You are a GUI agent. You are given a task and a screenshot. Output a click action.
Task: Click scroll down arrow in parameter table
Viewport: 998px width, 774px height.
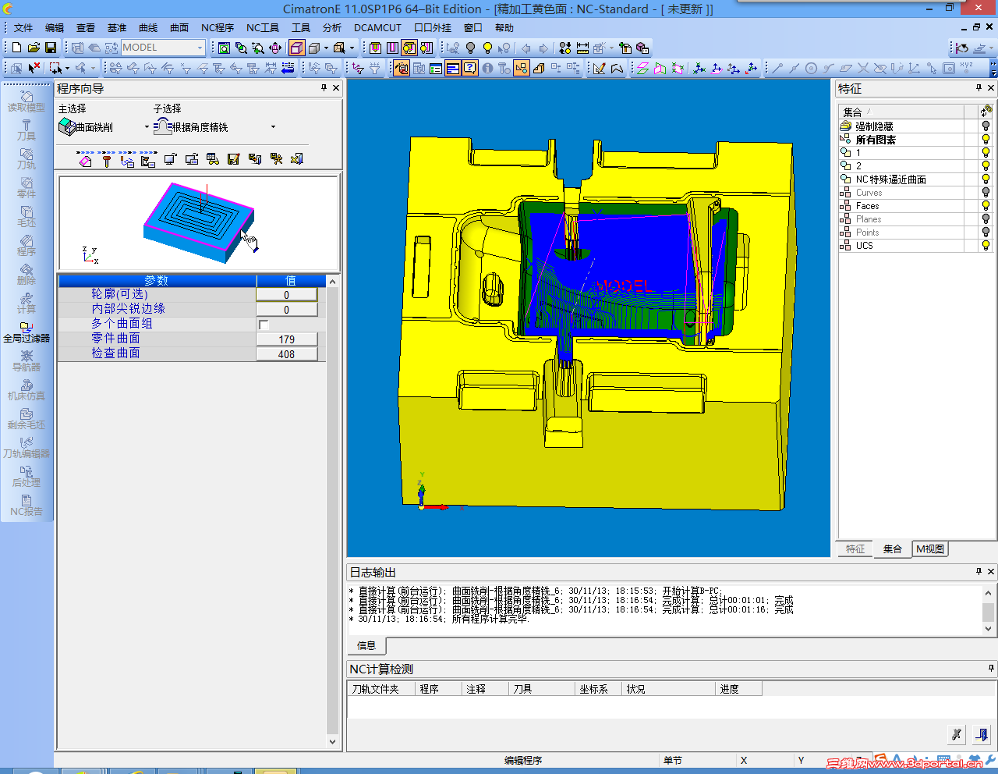[333, 742]
